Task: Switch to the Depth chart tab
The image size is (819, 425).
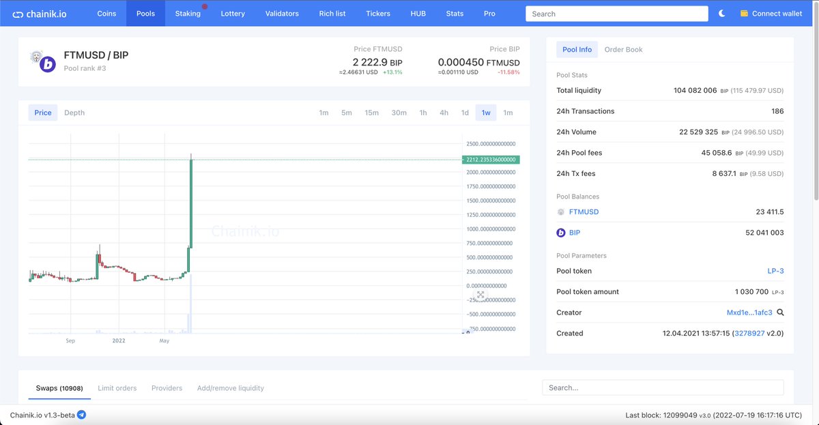Action: (74, 113)
